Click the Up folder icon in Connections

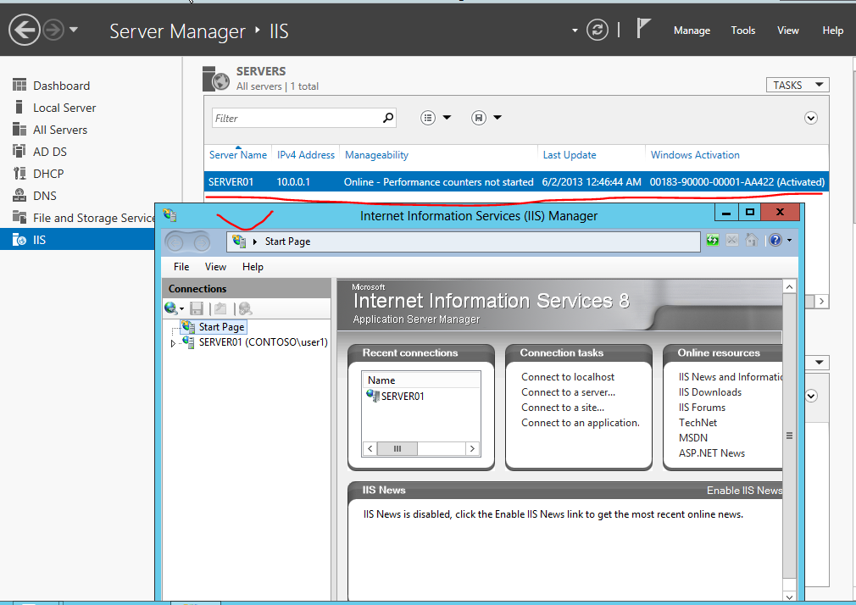[x=220, y=308]
